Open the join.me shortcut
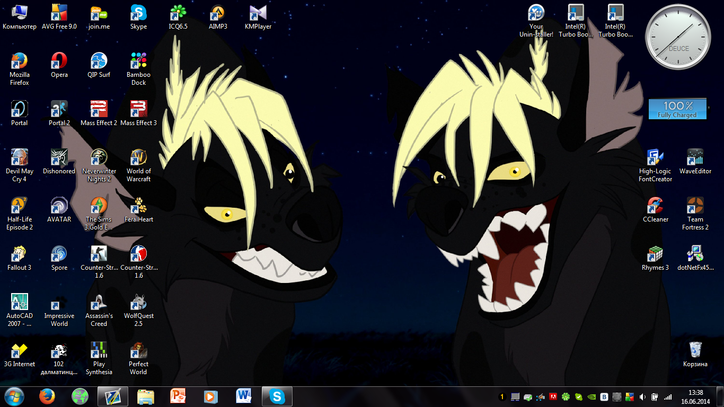The width and height of the screenshot is (724, 407). point(99,17)
